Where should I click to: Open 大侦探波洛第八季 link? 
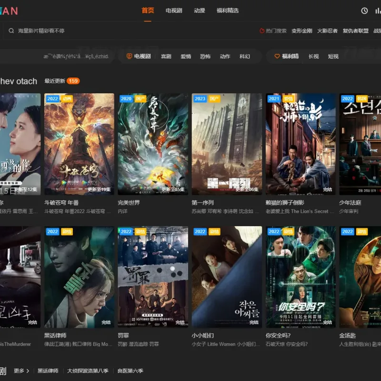[88, 371]
